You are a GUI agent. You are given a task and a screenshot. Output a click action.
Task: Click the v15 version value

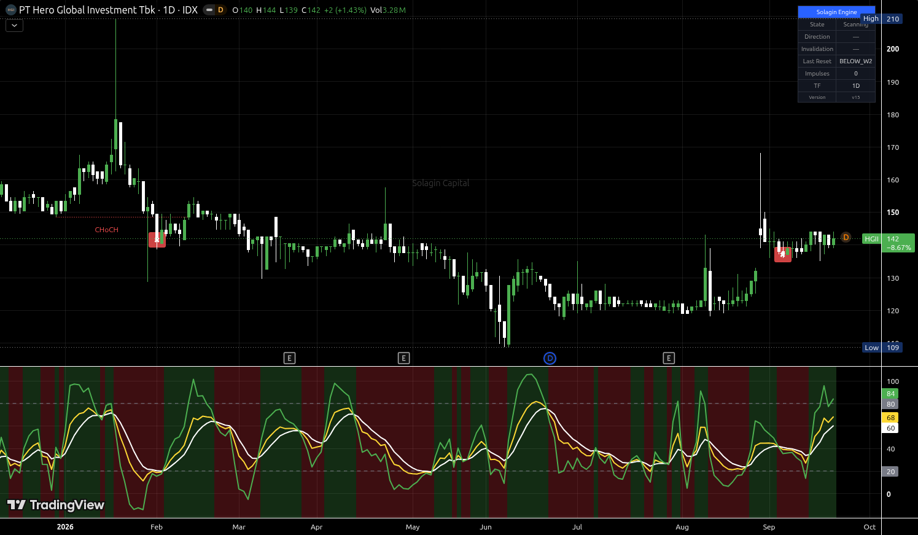pos(855,98)
